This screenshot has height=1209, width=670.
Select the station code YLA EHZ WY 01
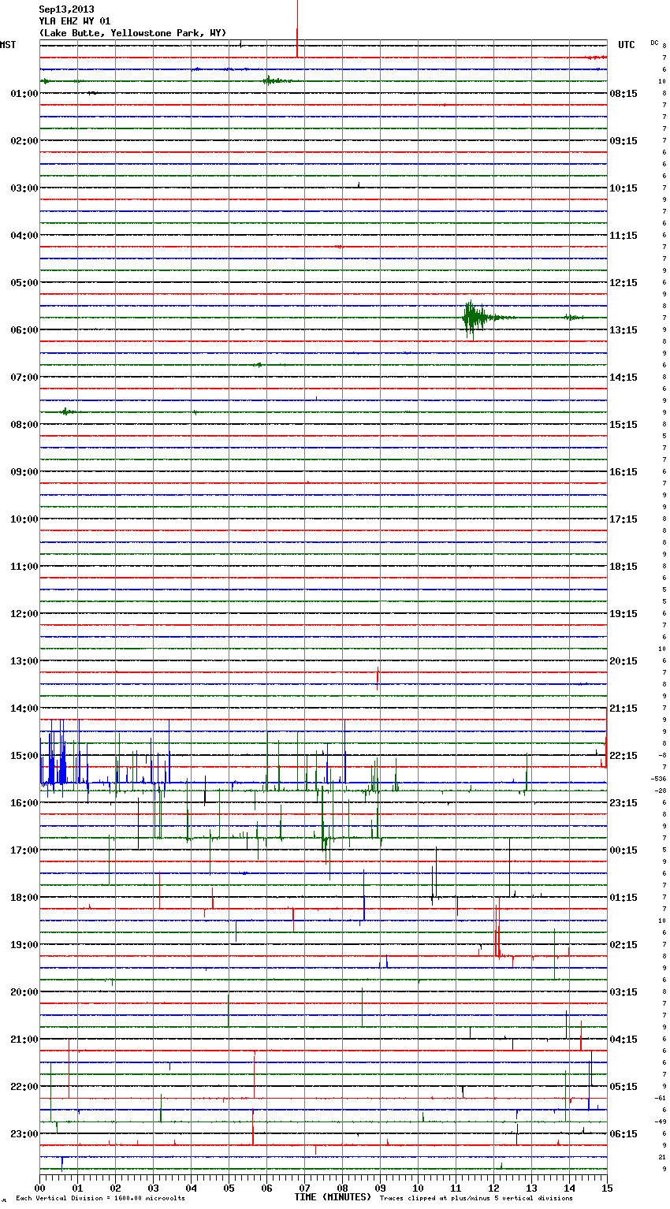(75, 21)
